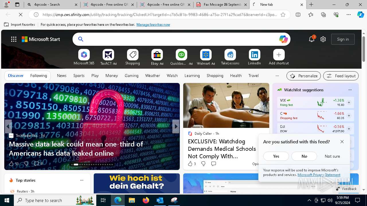
Task: Switch to 4qrcode - Search browser tab
Action: click(52, 5)
